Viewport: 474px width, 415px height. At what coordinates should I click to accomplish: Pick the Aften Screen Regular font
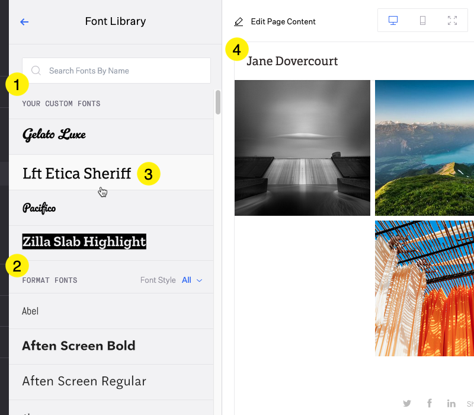[x=111, y=382]
